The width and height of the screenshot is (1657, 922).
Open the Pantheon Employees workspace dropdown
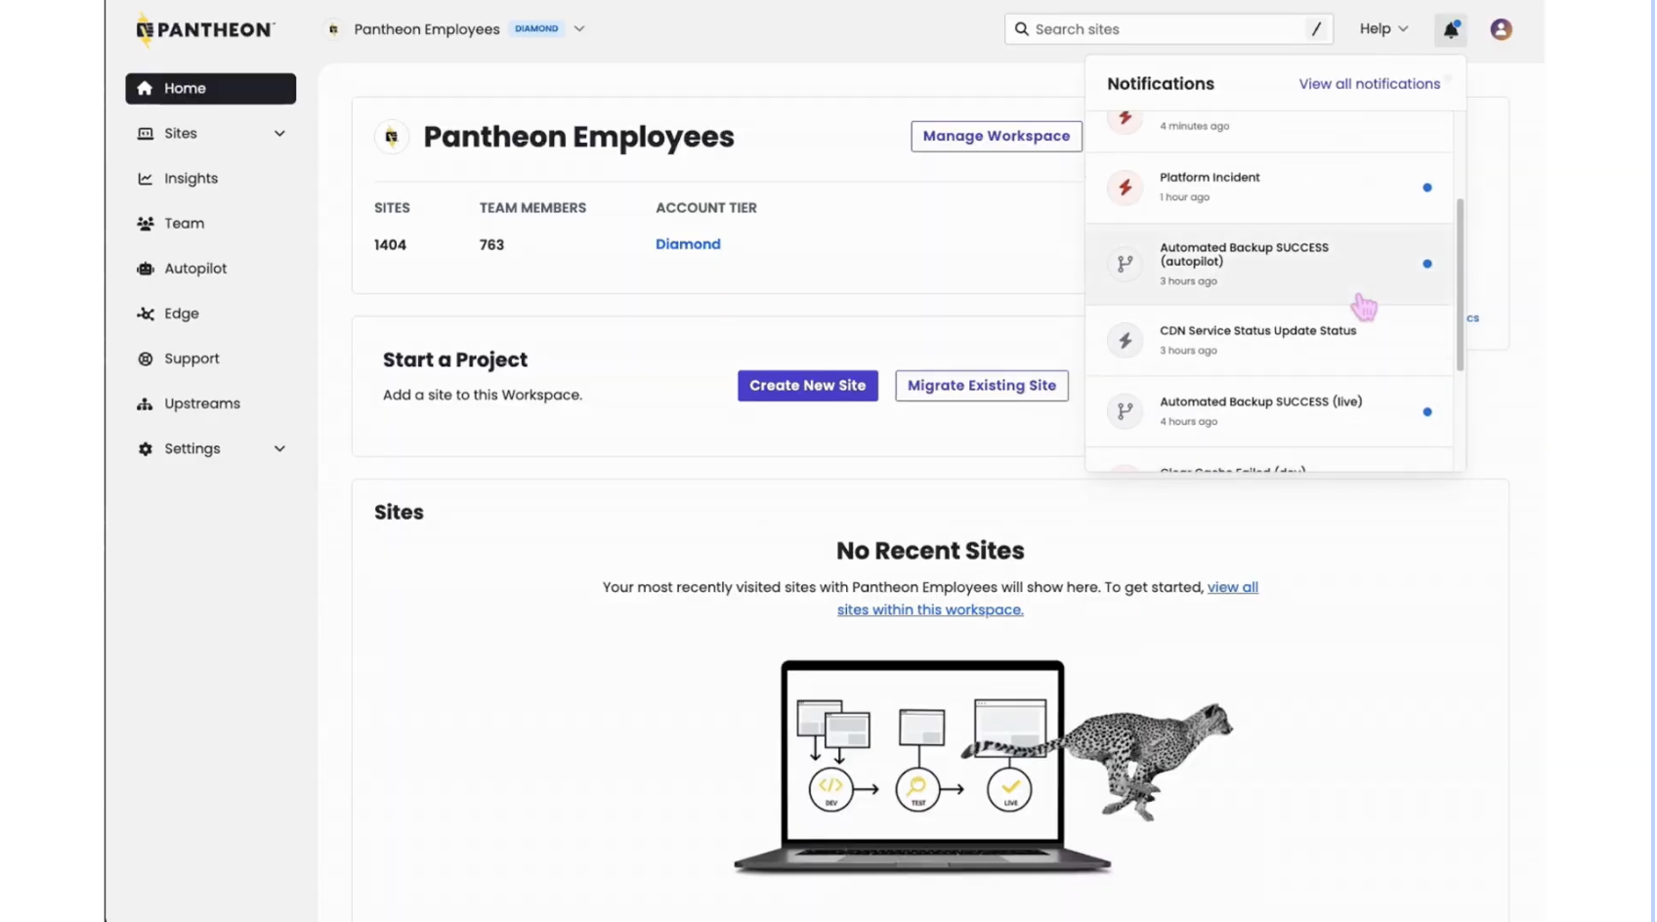pyautogui.click(x=579, y=29)
